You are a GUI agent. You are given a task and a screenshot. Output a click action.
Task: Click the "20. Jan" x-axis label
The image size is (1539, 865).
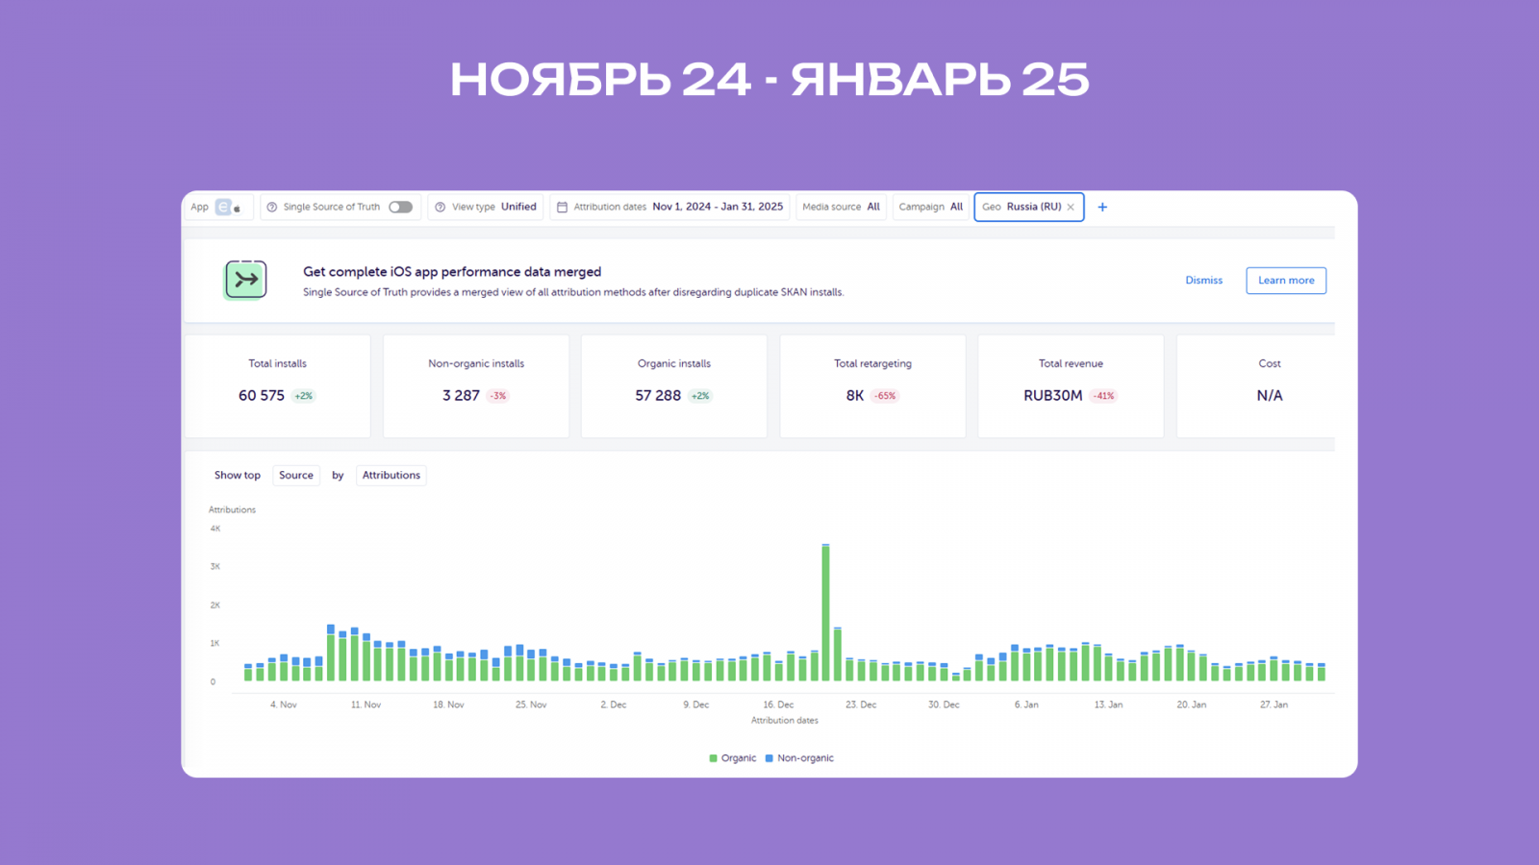(1191, 704)
